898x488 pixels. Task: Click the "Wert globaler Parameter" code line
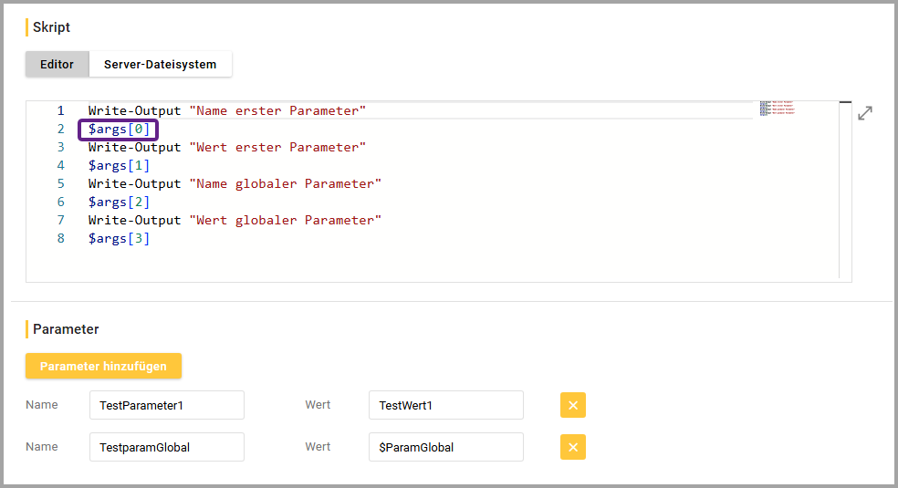pos(234,221)
